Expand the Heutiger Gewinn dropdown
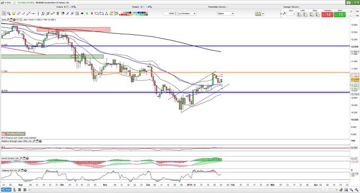The image size is (360, 193). 301,7
